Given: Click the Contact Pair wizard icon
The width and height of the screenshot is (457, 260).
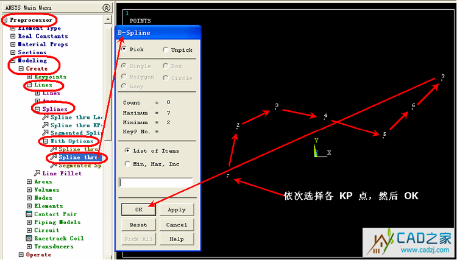Looking at the screenshot, I should pos(29,214).
